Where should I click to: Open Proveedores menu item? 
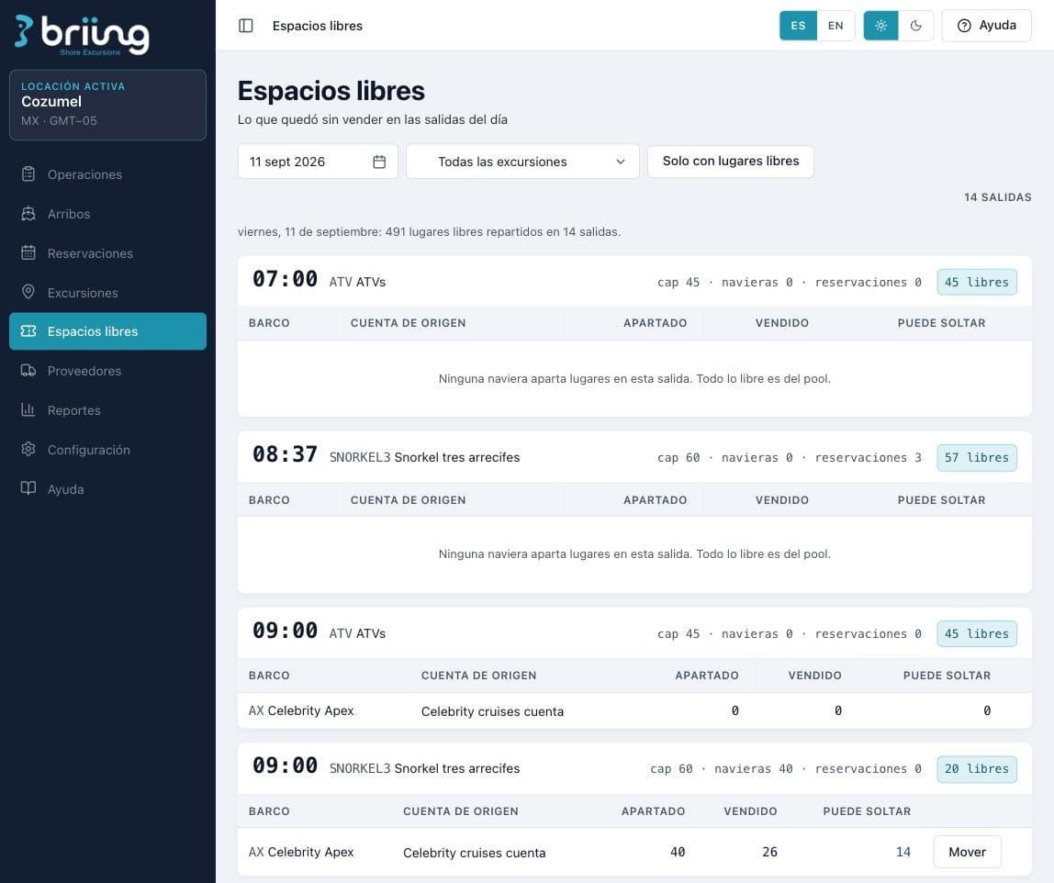pos(107,371)
